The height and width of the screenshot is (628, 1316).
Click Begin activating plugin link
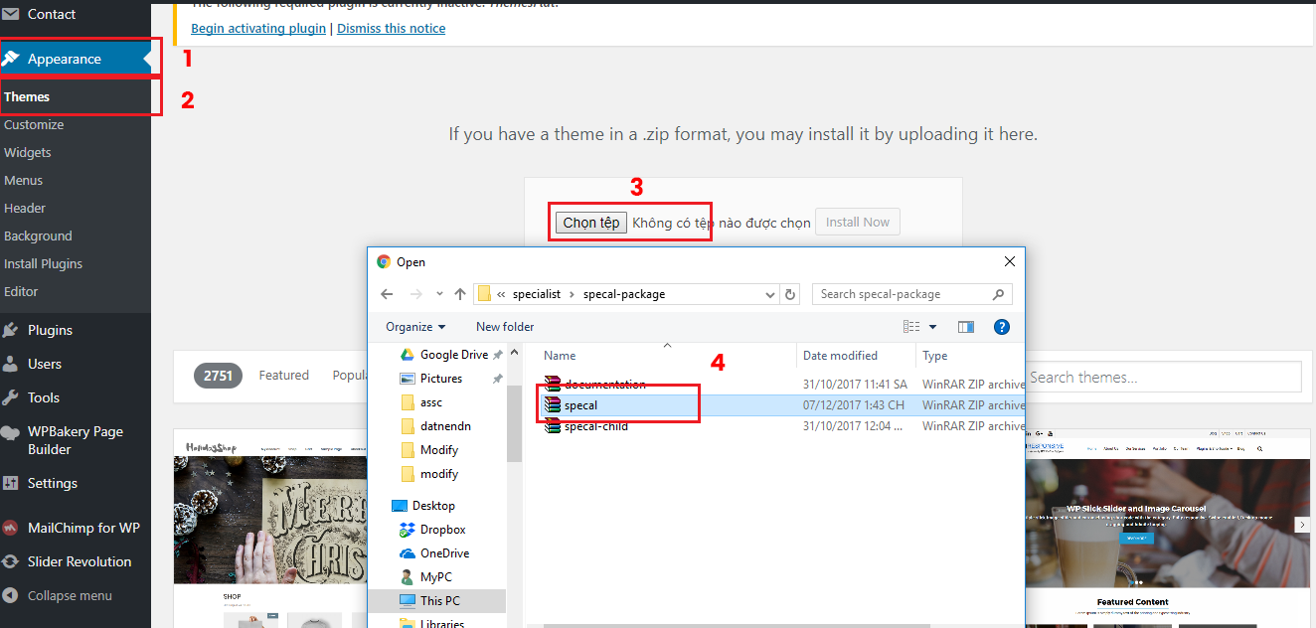(258, 28)
